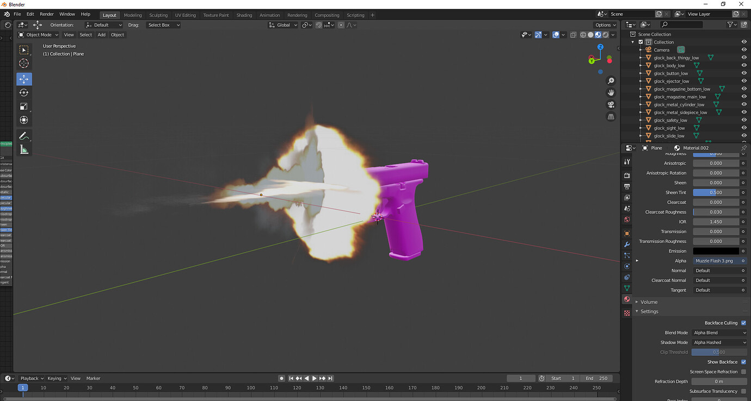Open the Render Properties tab

[x=626, y=175]
